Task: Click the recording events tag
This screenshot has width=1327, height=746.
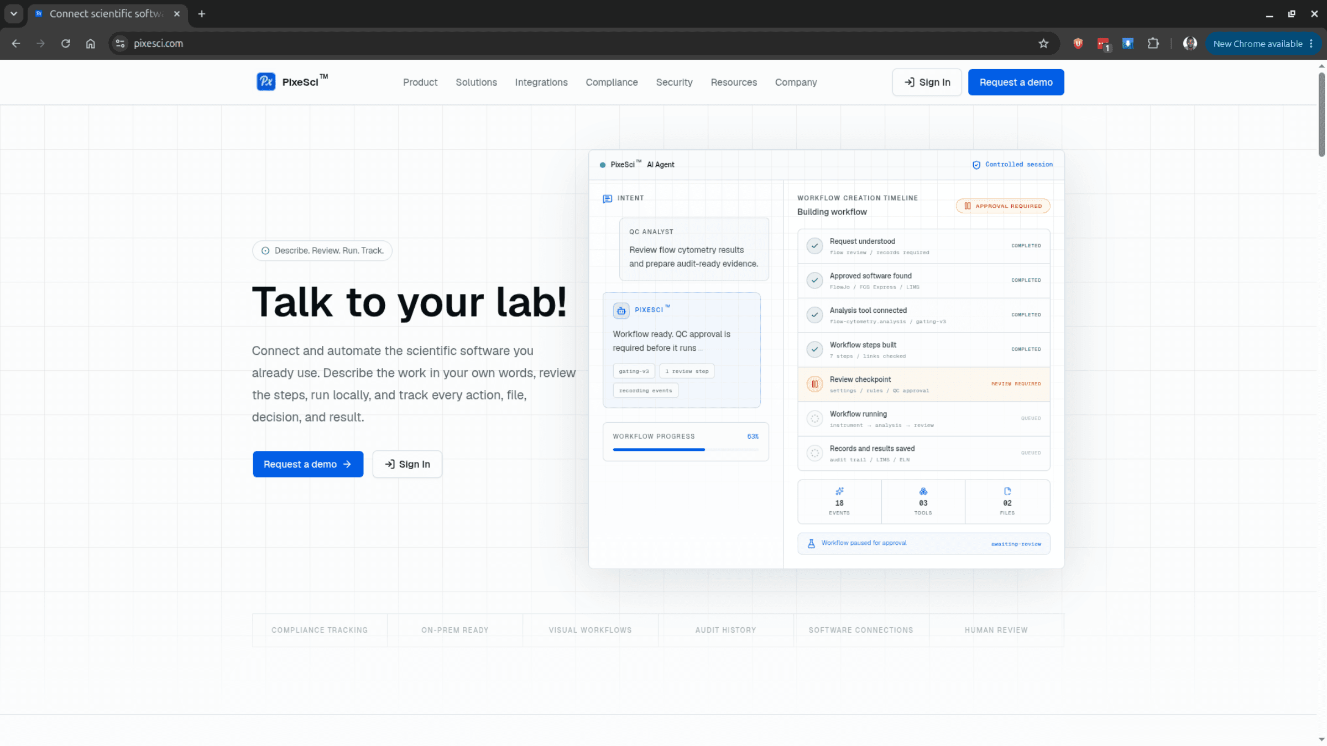Action: 645,391
